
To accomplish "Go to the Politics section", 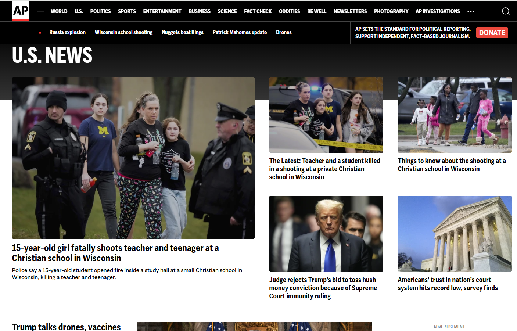I will pos(100,11).
